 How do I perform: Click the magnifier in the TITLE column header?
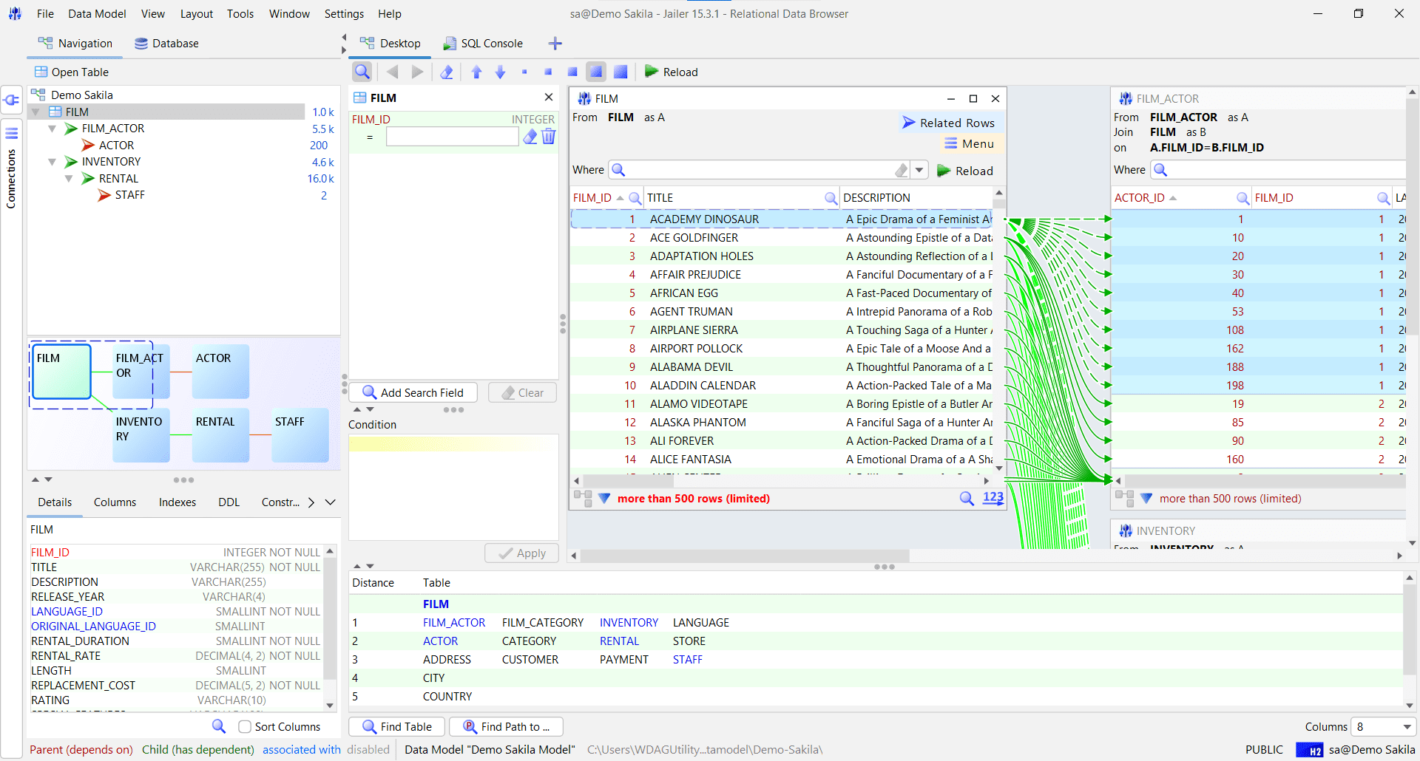coord(831,198)
